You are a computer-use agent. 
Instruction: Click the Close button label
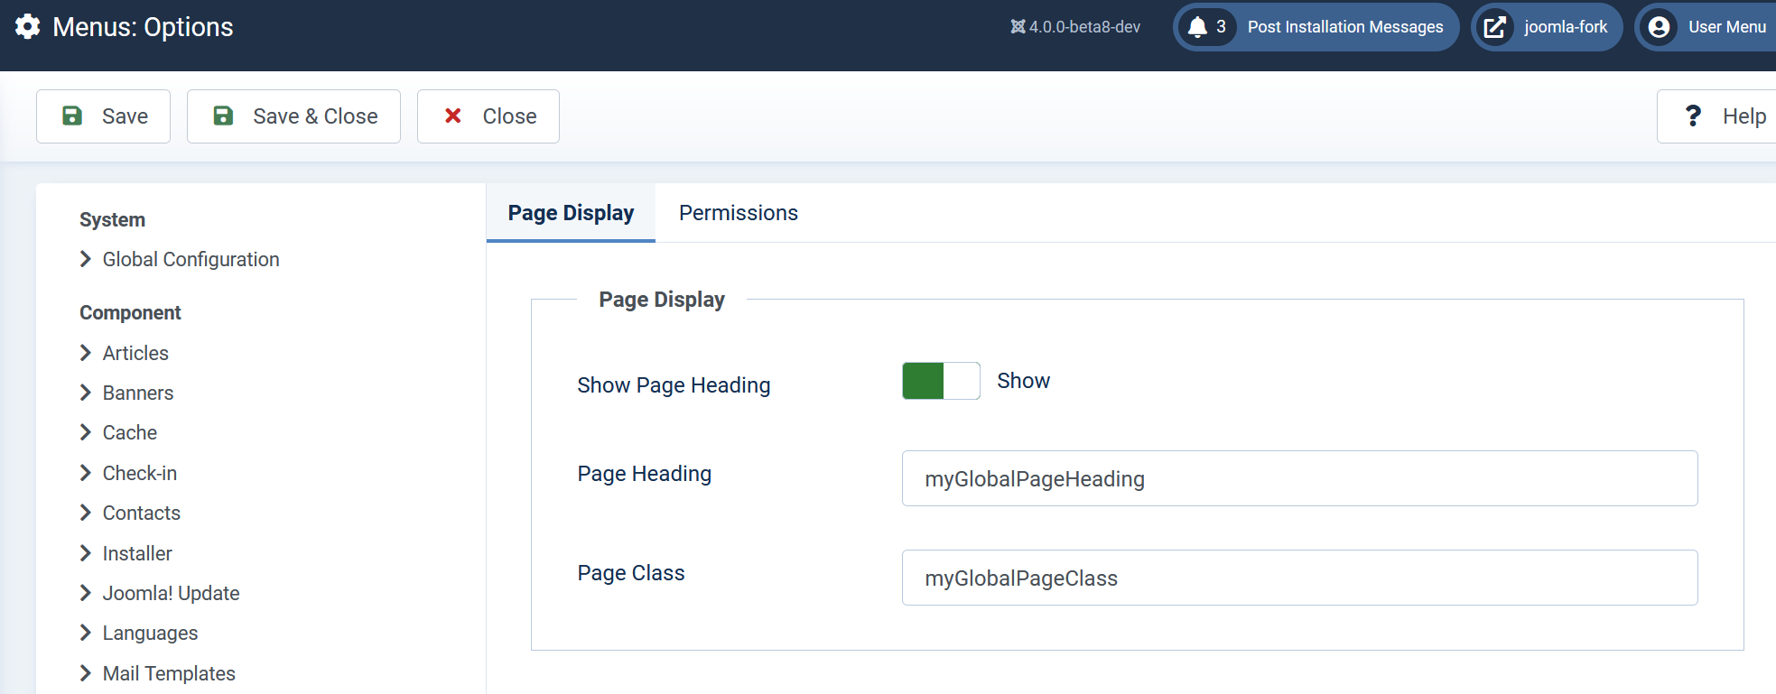click(509, 116)
